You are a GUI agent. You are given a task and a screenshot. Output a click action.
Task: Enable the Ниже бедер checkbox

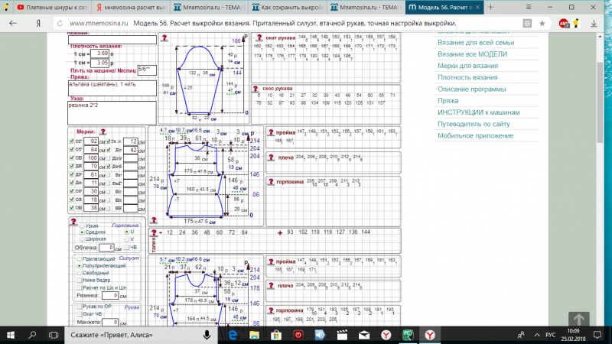point(79,280)
